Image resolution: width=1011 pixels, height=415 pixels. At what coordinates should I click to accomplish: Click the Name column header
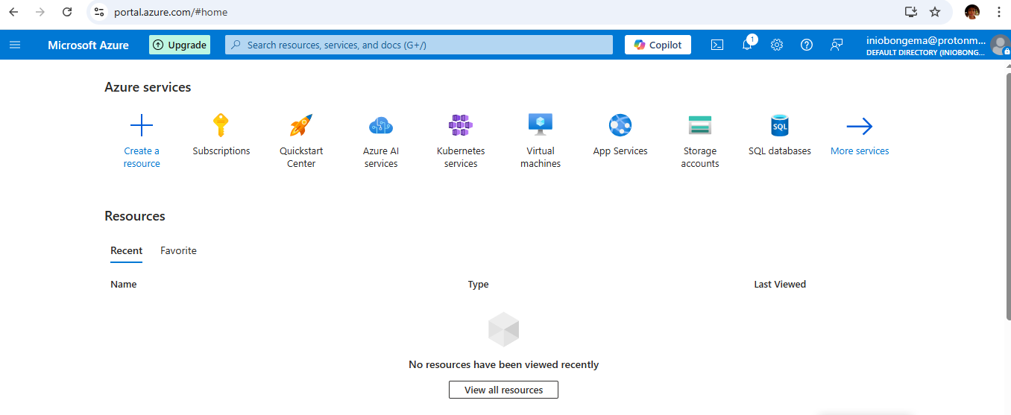tap(124, 285)
